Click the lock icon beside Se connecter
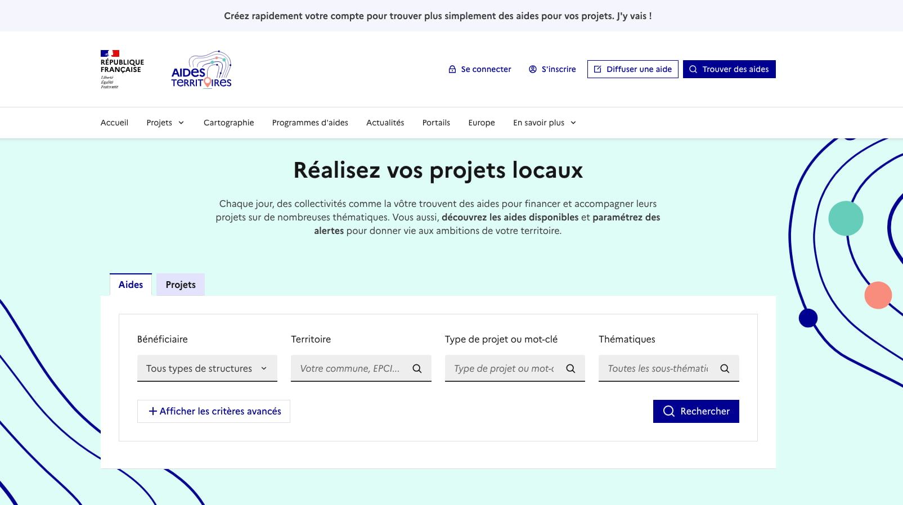Image resolution: width=903 pixels, height=505 pixels. 452,69
